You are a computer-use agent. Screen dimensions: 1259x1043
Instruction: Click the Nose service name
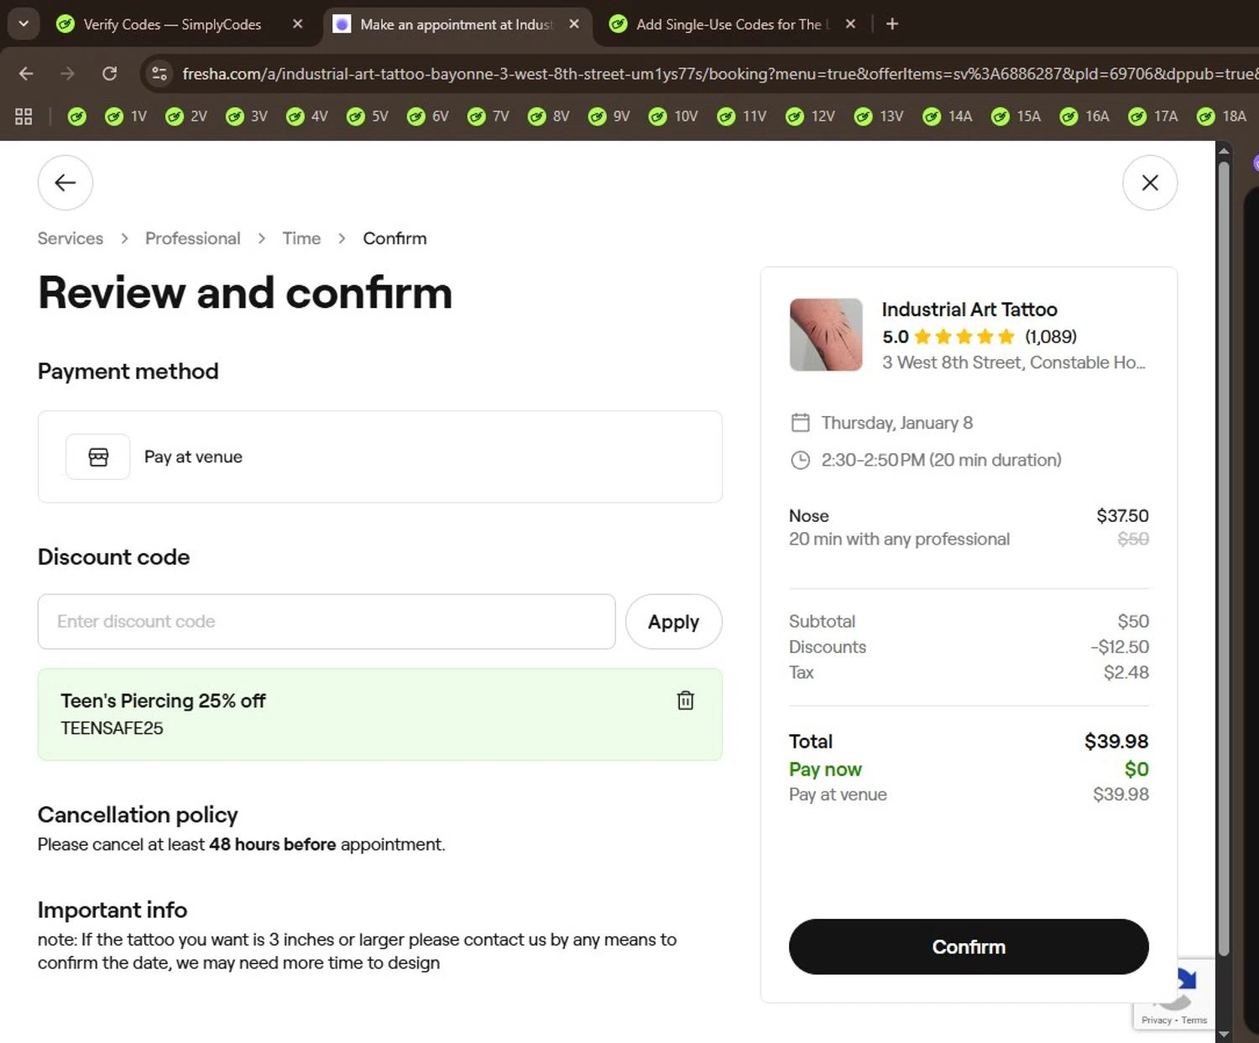(808, 516)
